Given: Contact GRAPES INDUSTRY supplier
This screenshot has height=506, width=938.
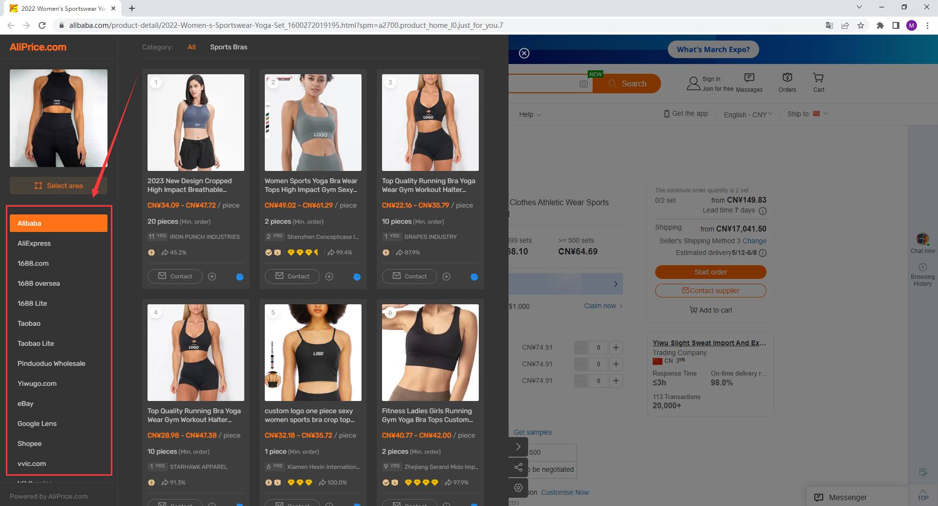Looking at the screenshot, I should click(409, 276).
